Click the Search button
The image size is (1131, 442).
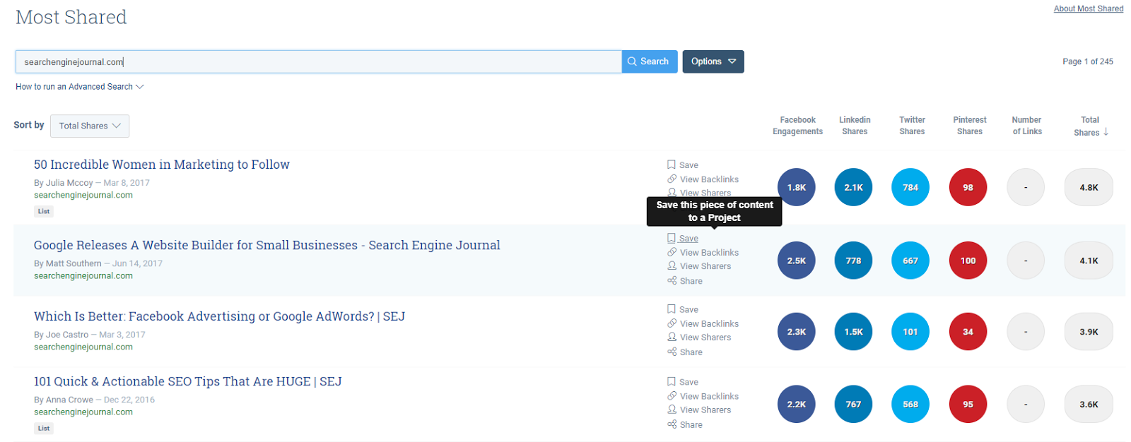650,61
